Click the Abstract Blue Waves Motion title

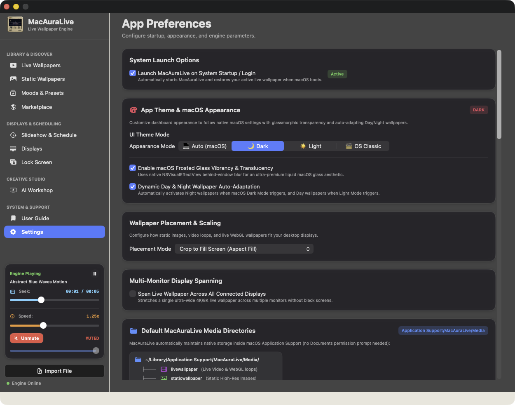click(38, 282)
